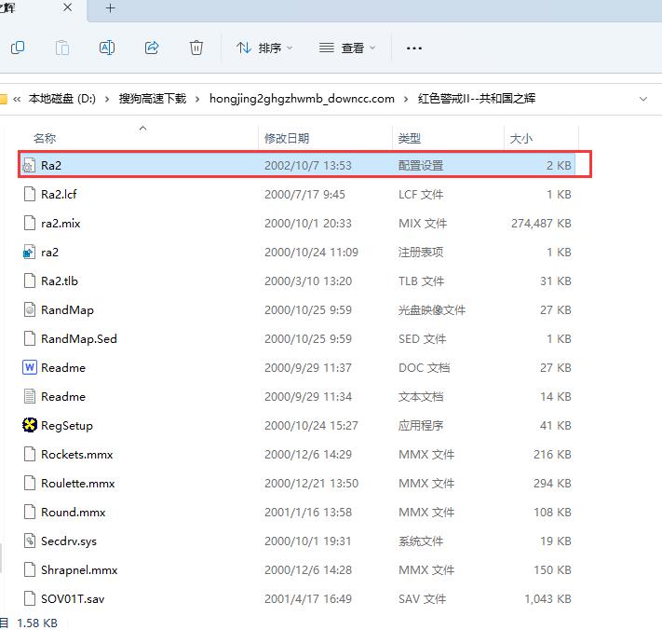Click the 2002/10/7 13:53 date cell
The height and width of the screenshot is (630, 662).
308,165
